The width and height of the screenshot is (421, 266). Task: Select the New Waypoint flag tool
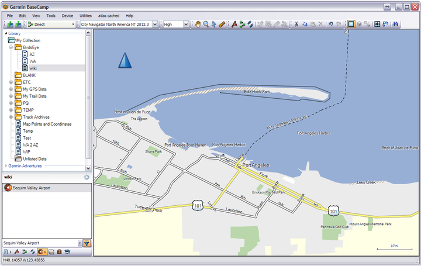tap(234, 24)
